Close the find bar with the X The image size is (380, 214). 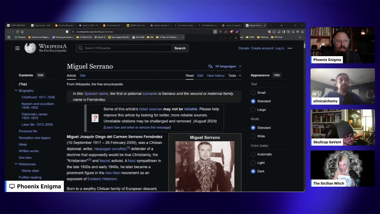click(236, 38)
